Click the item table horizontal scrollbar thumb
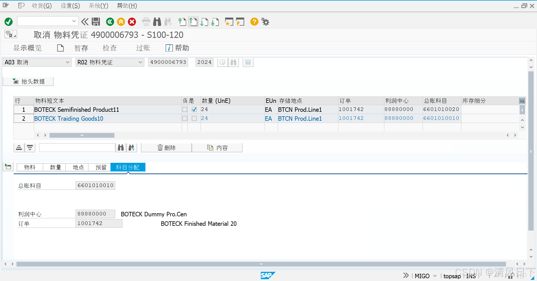 point(82,135)
